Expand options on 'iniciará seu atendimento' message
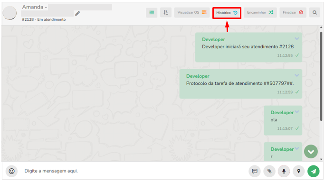Viewport: 325px width, 182px height. [297, 39]
